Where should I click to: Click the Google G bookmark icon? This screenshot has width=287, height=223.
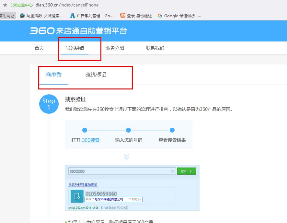[160, 15]
